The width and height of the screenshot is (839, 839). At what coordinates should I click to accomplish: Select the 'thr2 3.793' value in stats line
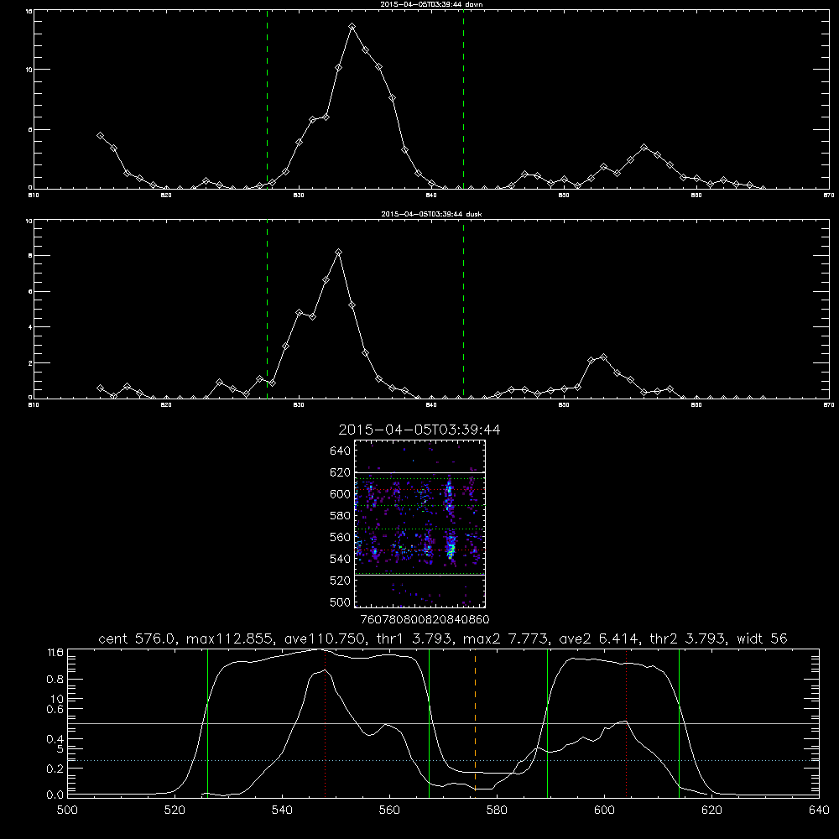point(688,638)
